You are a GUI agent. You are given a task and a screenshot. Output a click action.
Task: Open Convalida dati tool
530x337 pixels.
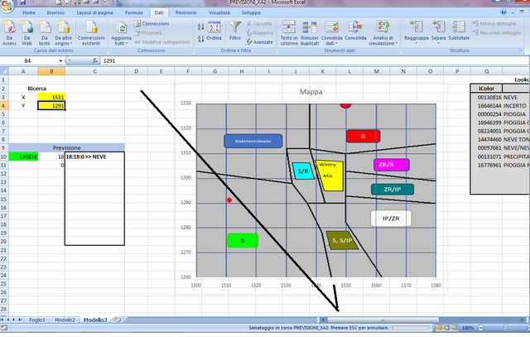(x=331, y=33)
